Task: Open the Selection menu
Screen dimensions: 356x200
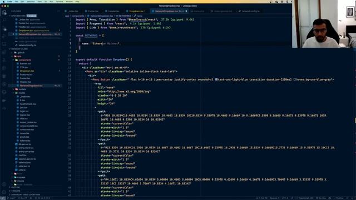Action: (31, 1)
